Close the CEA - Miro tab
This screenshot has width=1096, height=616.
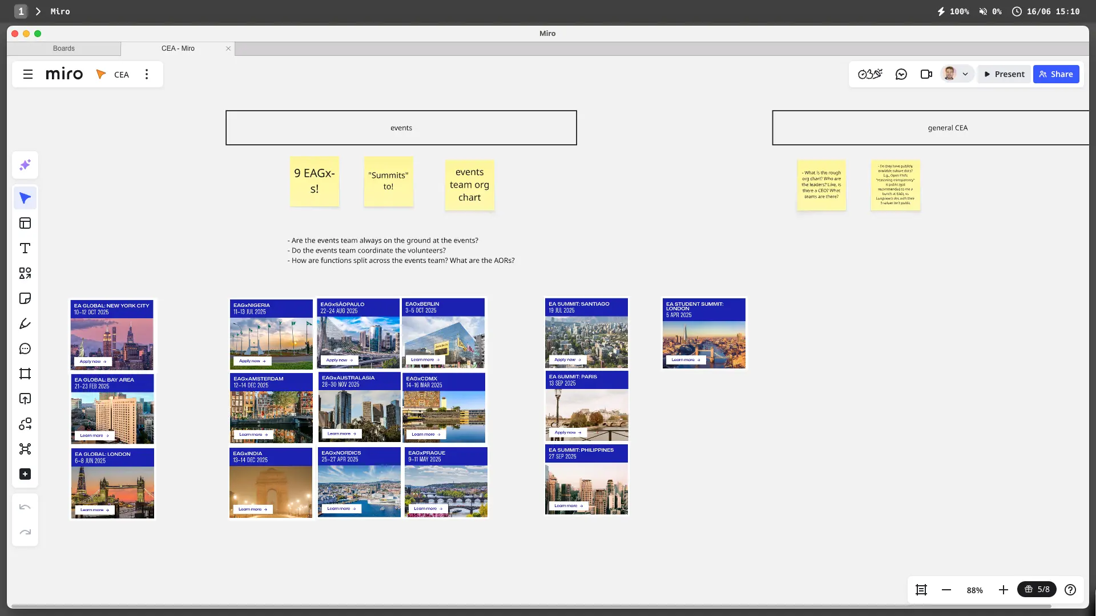228,48
